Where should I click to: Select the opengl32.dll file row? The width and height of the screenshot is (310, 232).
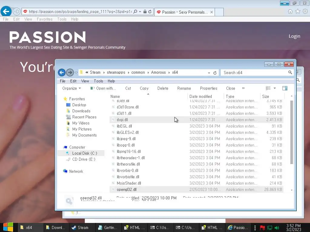point(196,190)
